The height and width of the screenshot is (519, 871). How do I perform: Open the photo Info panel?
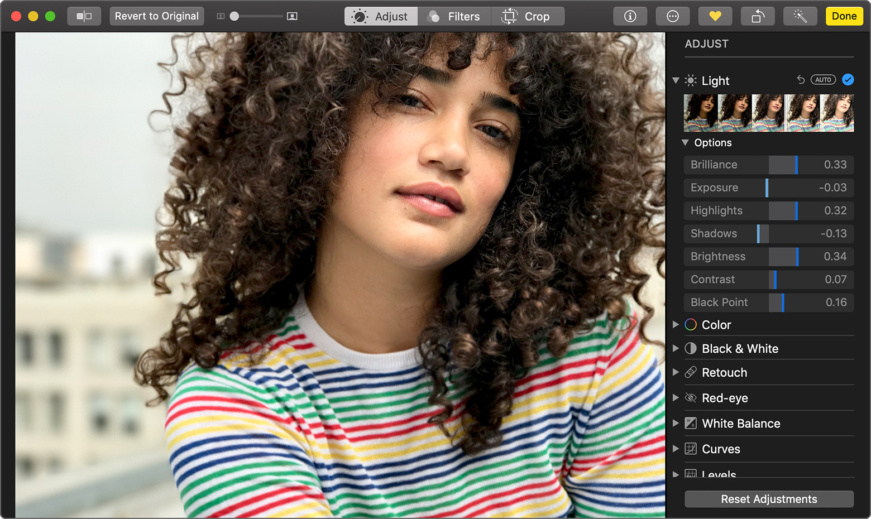click(x=630, y=16)
